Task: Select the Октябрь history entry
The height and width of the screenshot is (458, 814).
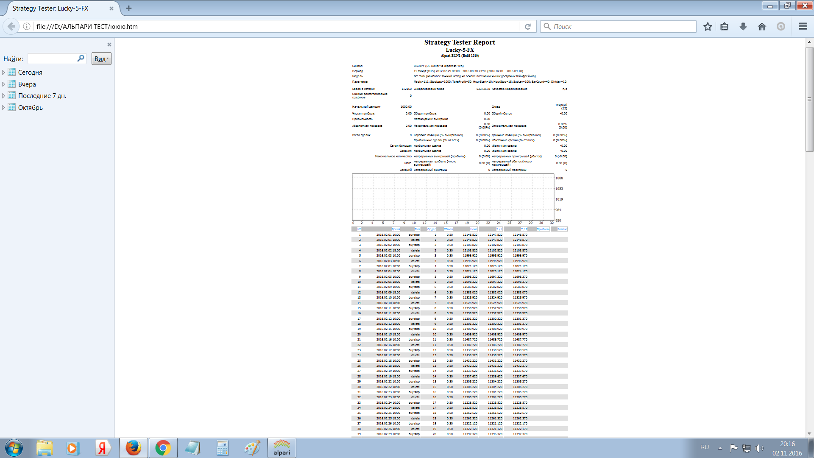Action: pos(31,108)
